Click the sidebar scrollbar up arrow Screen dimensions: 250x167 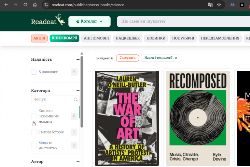[x=82, y=53]
